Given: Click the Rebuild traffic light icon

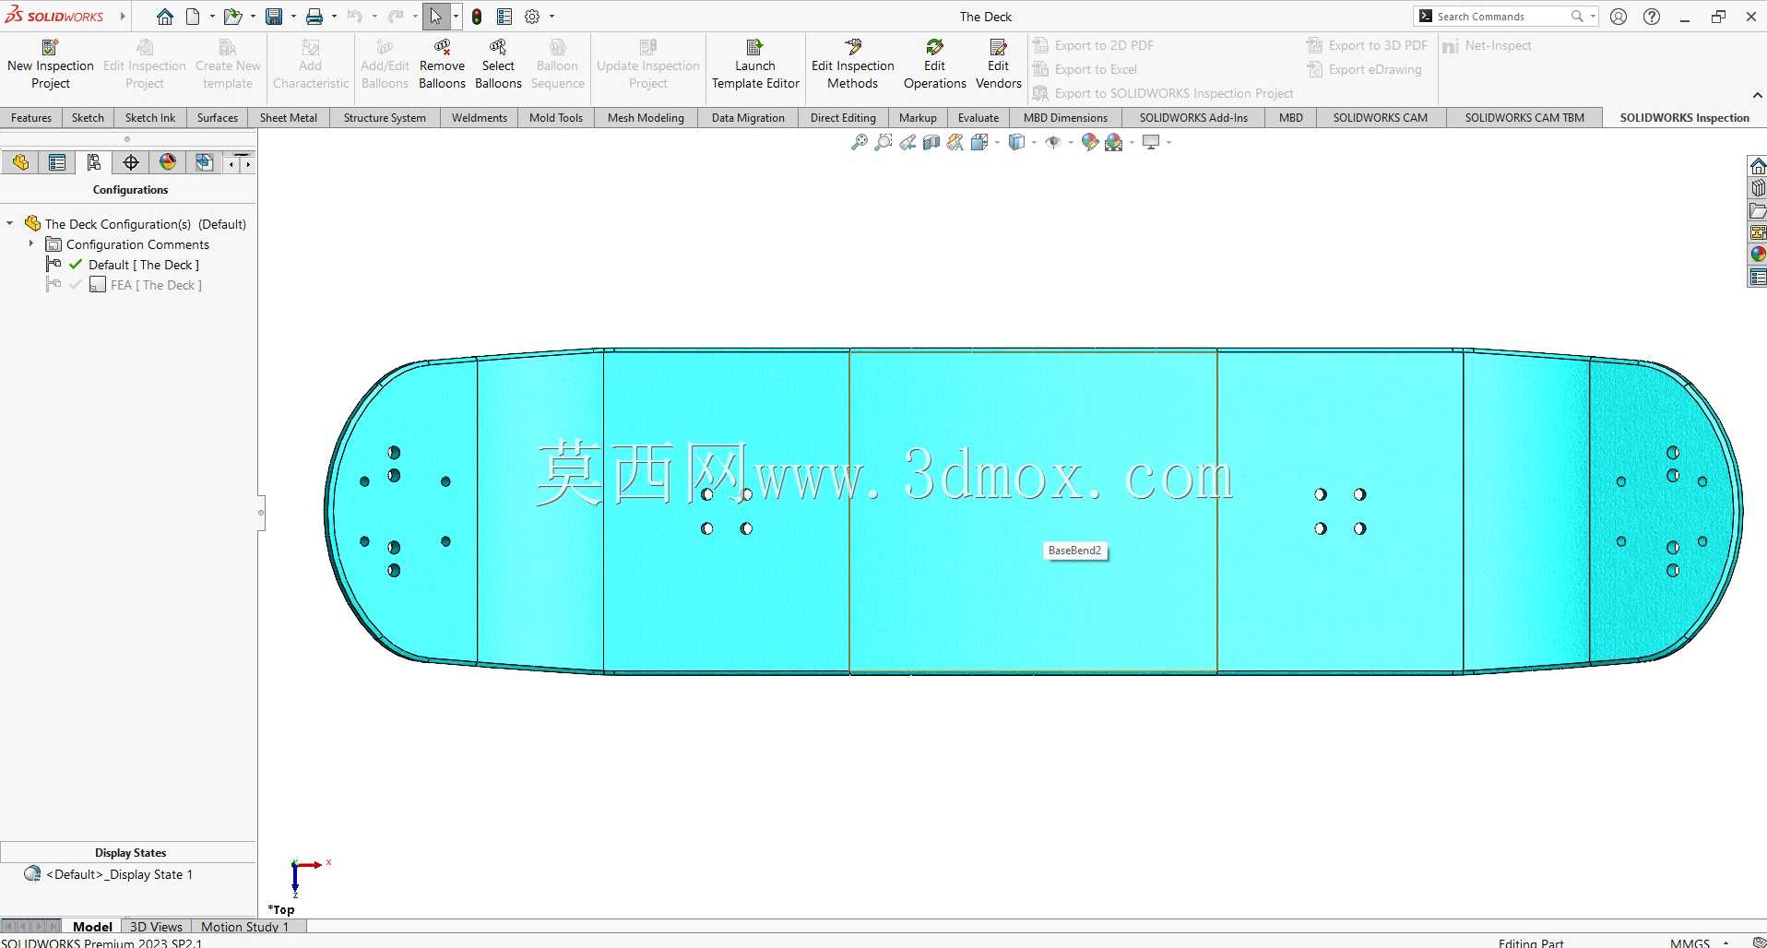Looking at the screenshot, I should click(477, 17).
